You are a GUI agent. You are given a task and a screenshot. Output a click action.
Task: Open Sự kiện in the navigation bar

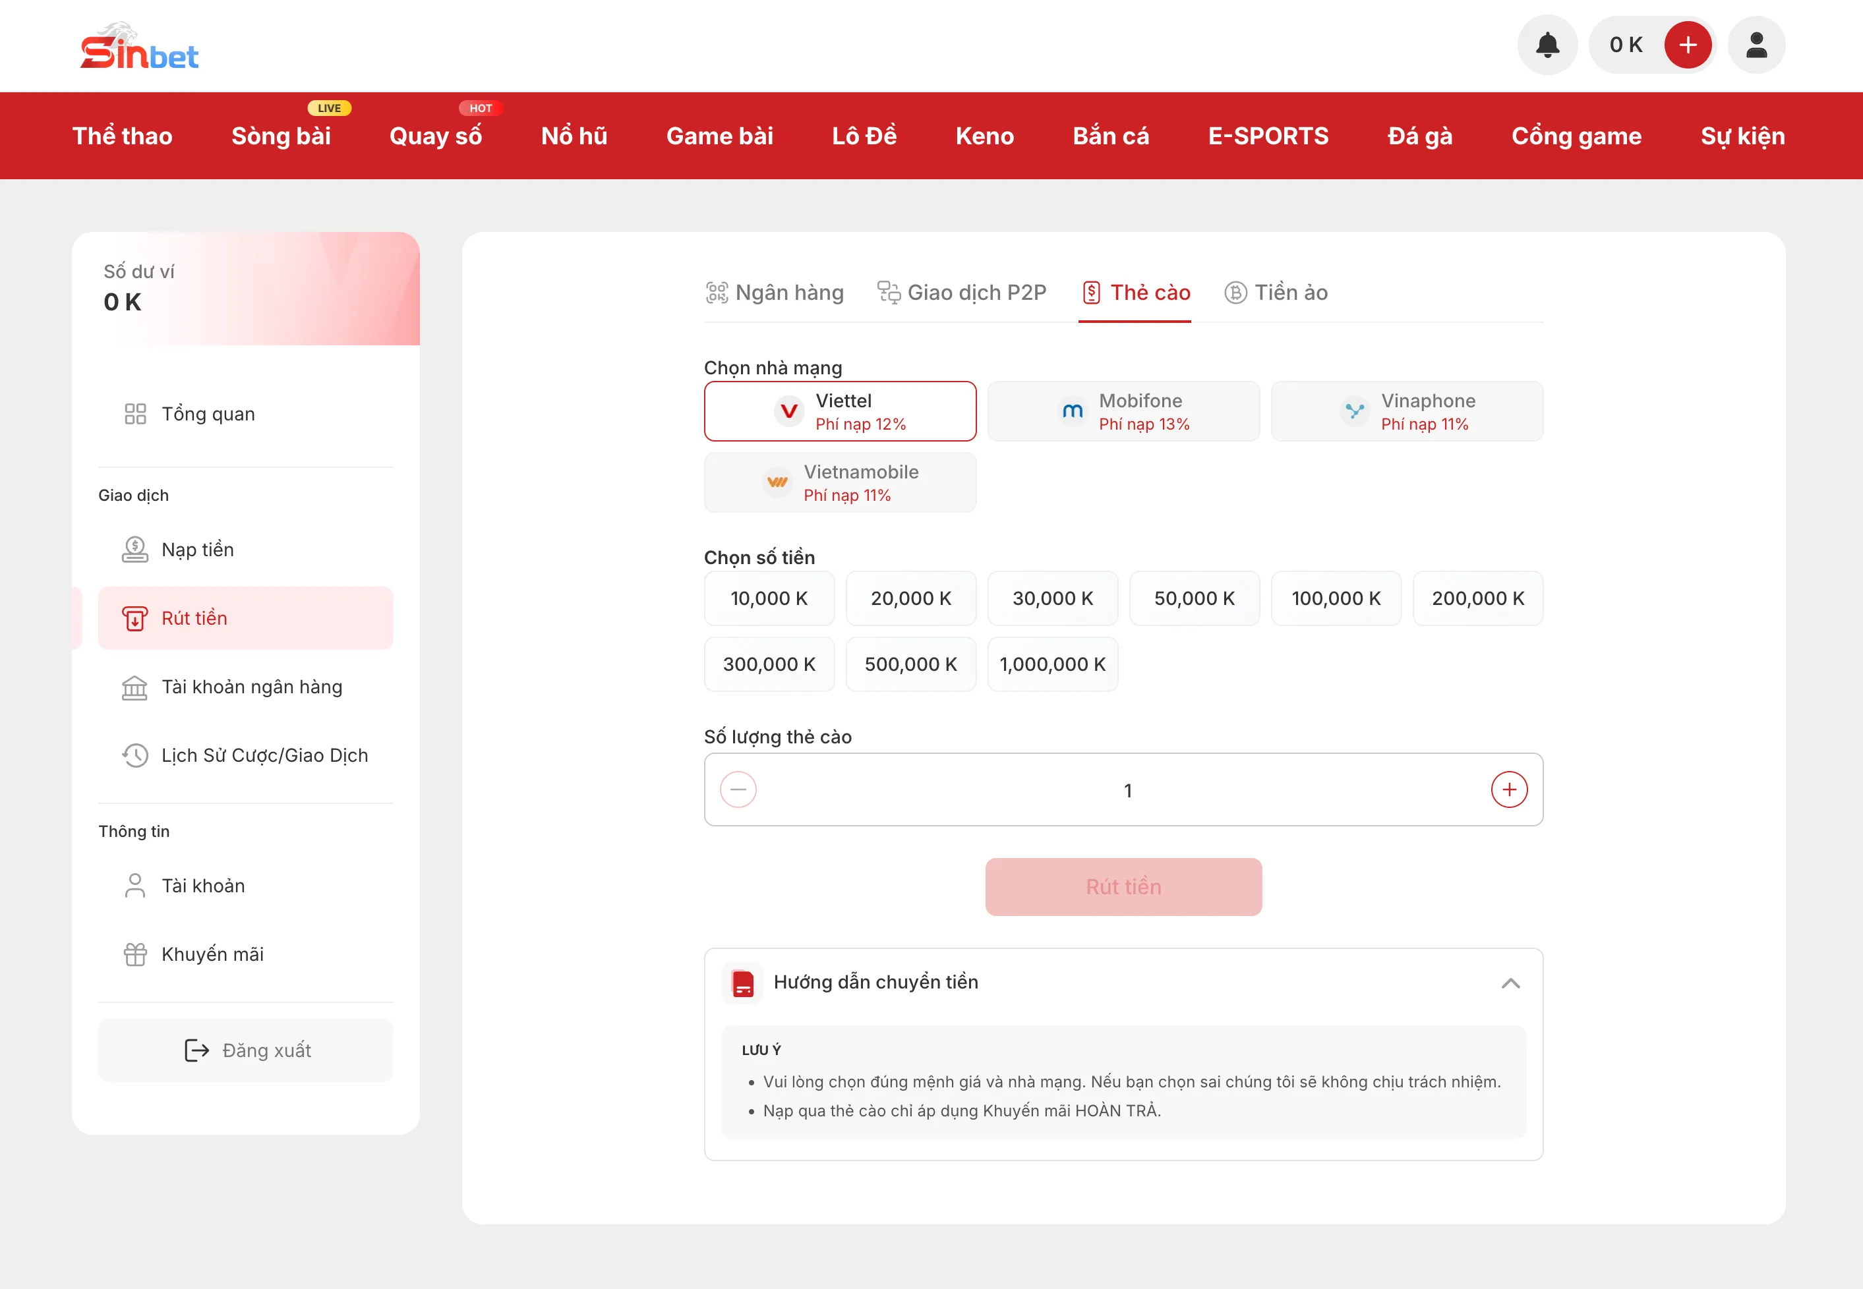(1742, 136)
